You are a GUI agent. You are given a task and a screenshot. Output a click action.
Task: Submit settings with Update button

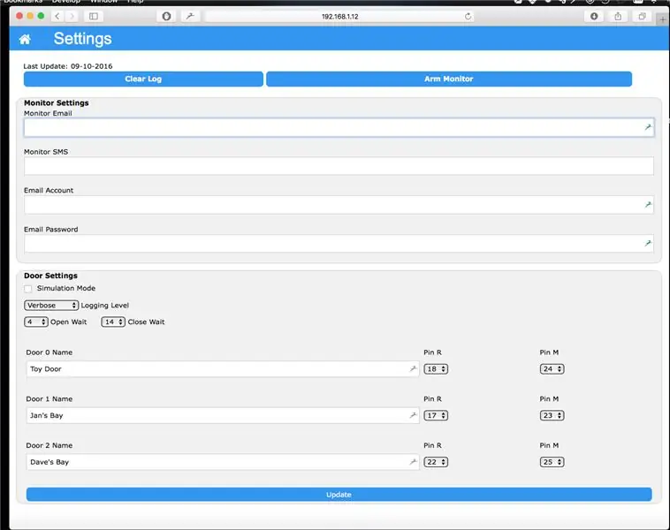pos(339,494)
